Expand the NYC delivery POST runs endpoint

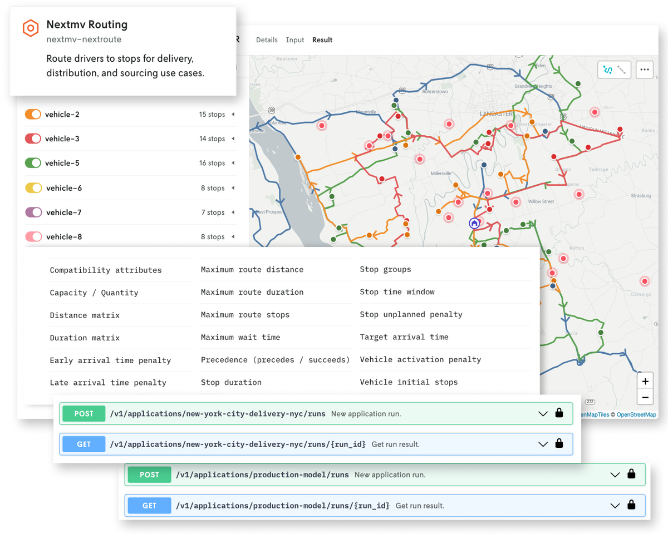coord(543,413)
